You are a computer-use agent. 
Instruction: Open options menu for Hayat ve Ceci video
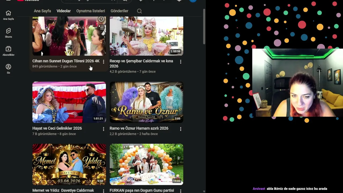tap(103, 129)
